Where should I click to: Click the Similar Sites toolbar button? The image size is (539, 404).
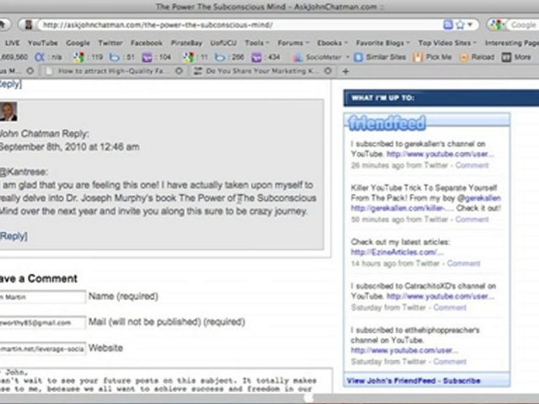(x=380, y=57)
